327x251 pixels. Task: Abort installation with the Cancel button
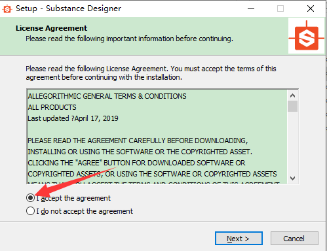click(294, 239)
